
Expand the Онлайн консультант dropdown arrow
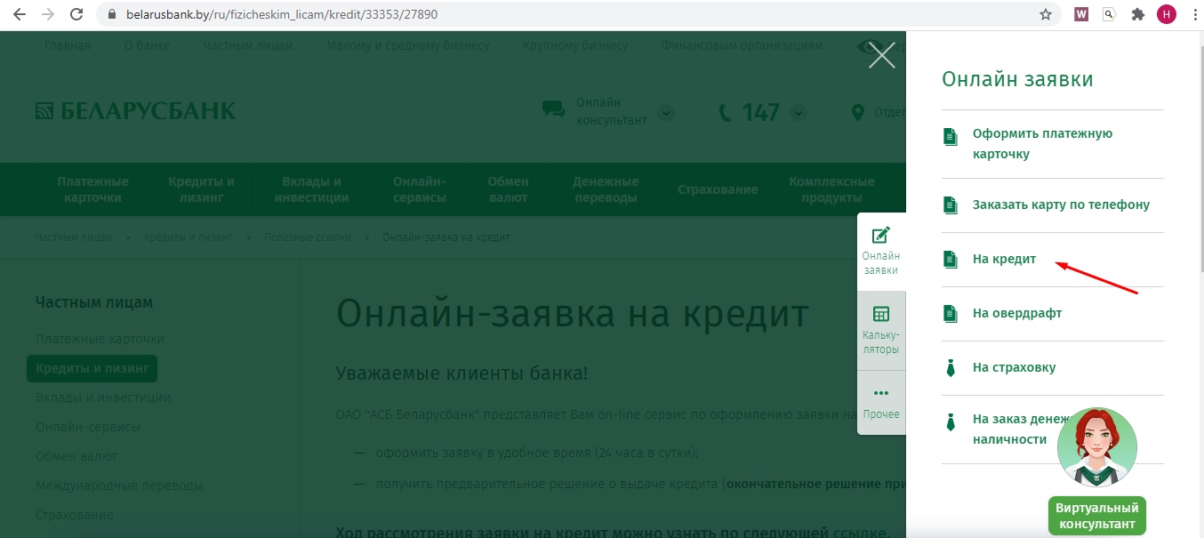tap(666, 114)
